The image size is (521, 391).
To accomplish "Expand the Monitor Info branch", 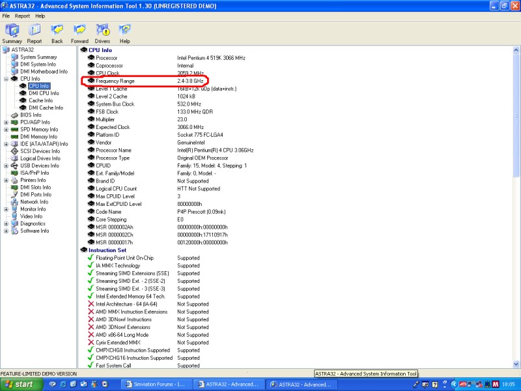I will (x=6, y=209).
